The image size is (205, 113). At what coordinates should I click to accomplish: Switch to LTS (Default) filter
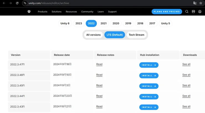[x=115, y=35]
